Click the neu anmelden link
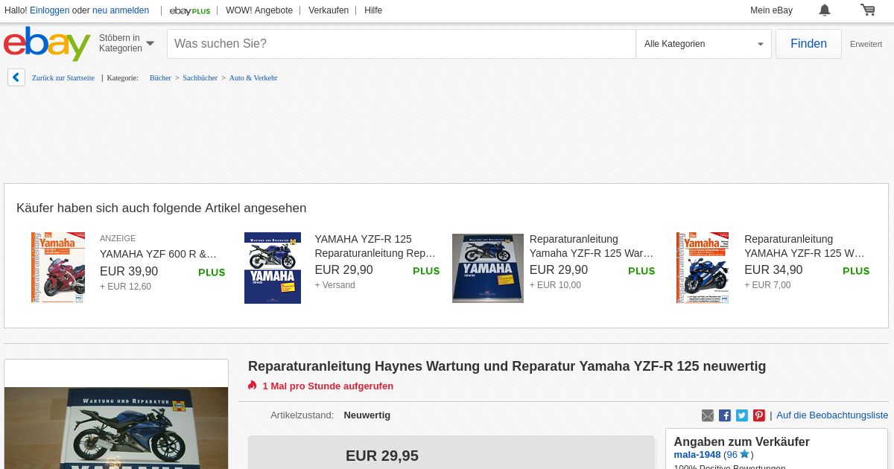 coord(121,10)
